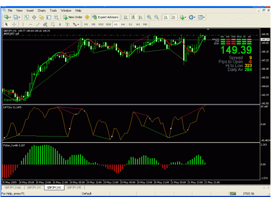Viewport: 272px width, 197px height.
Task: Select the Draw Trendline tool
Action: 38,24
